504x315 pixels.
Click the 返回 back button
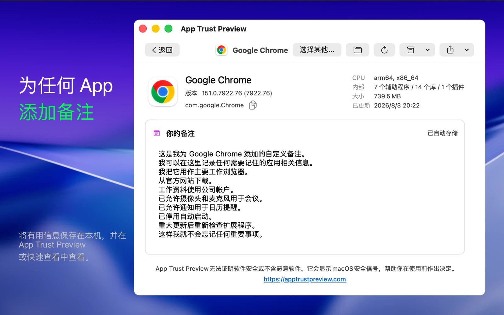click(x=162, y=50)
